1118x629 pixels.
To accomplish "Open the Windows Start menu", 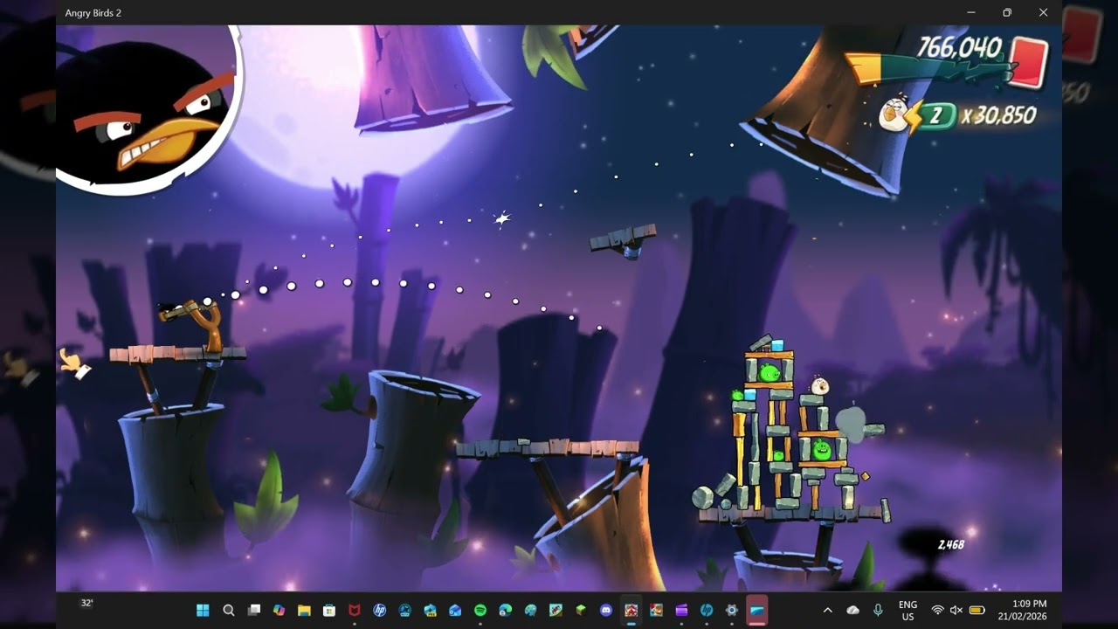I will (203, 610).
